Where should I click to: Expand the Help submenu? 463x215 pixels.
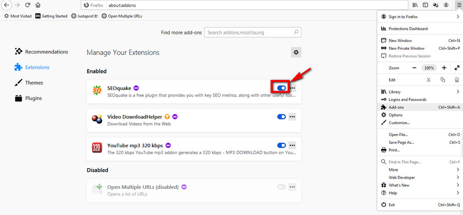click(x=458, y=193)
